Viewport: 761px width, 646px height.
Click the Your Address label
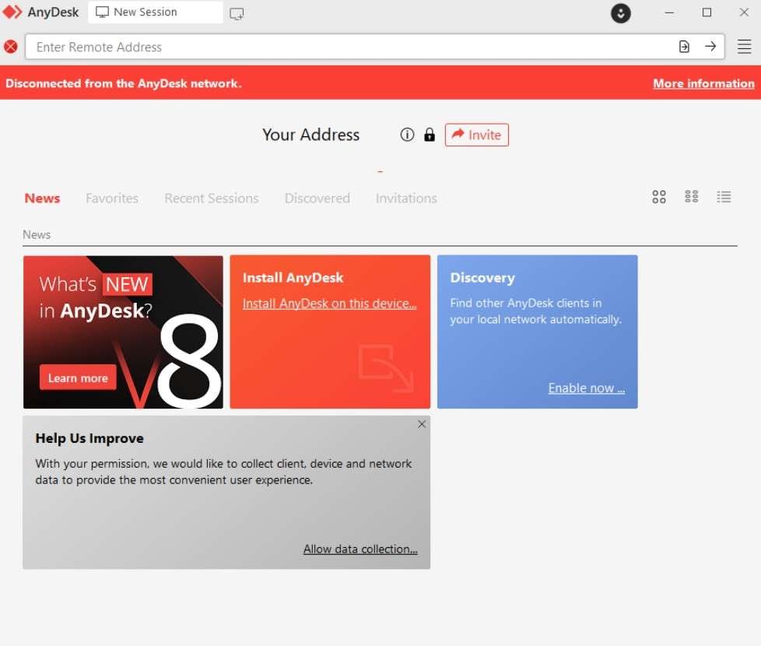point(310,135)
